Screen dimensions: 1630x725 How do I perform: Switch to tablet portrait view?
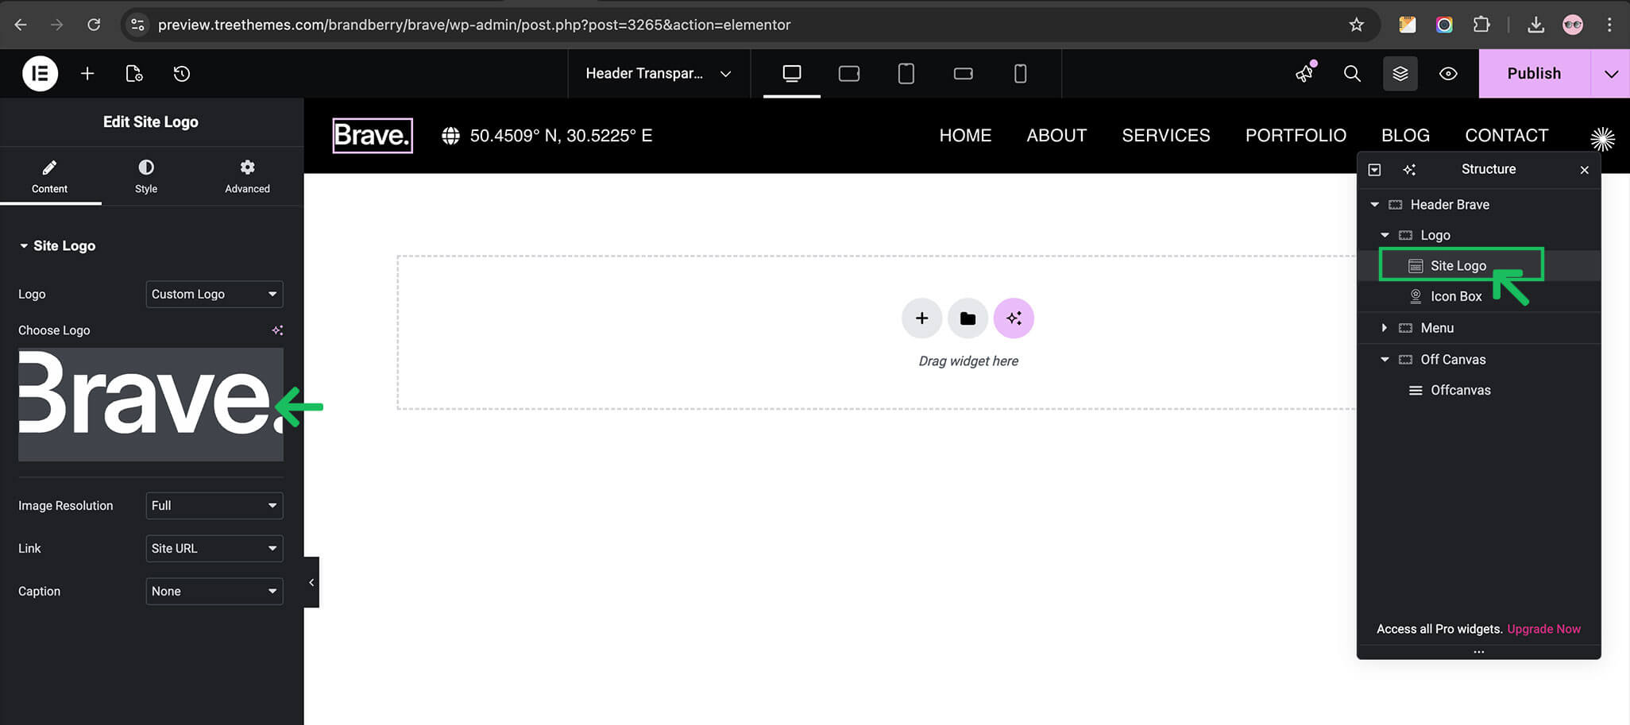tap(906, 74)
